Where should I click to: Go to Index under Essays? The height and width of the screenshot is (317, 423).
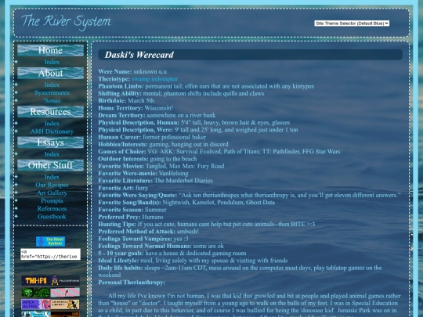52,154
